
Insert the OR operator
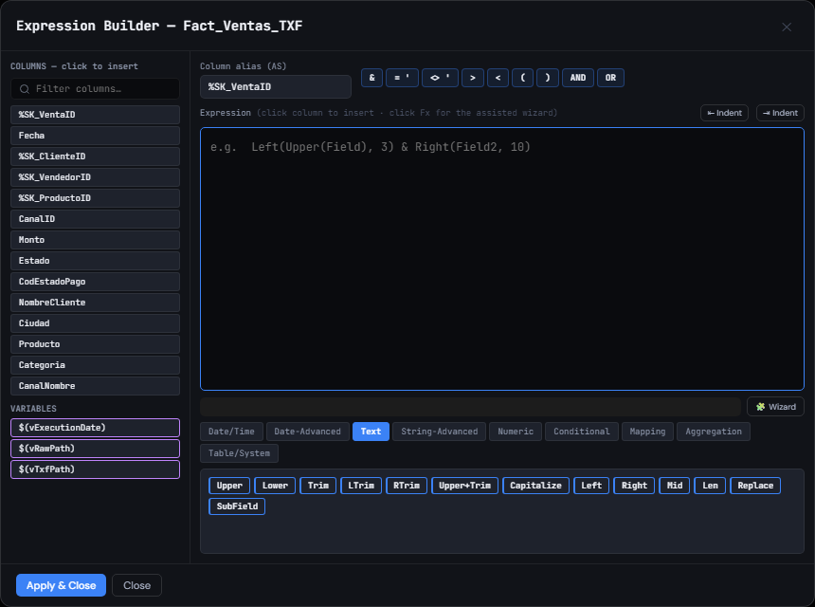tap(610, 78)
